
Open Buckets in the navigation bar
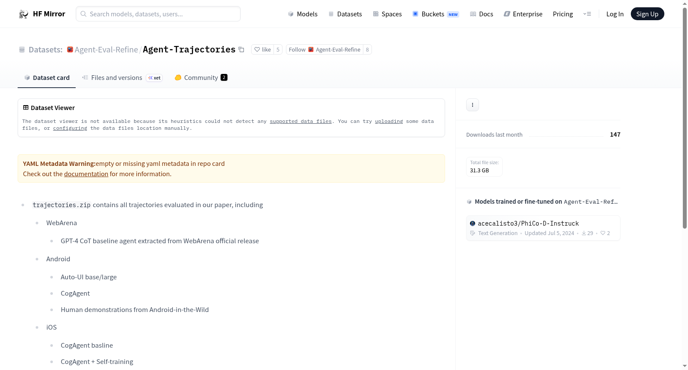pos(436,14)
